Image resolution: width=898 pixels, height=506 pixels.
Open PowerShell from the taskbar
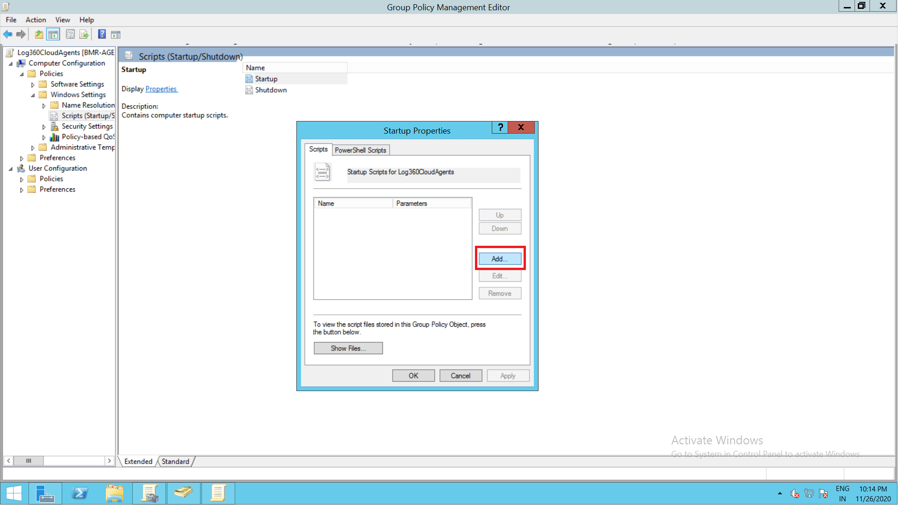[80, 493]
